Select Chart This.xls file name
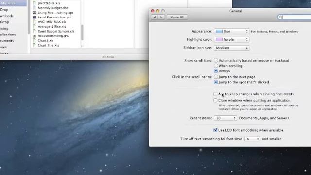311x175 pixels. point(49,45)
